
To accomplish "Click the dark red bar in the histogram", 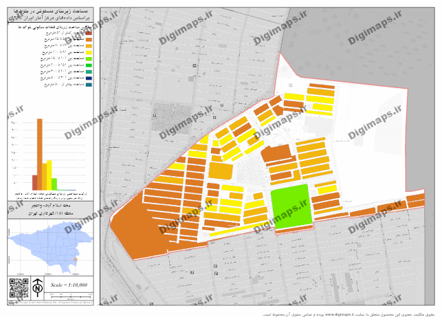I will tap(35, 183).
